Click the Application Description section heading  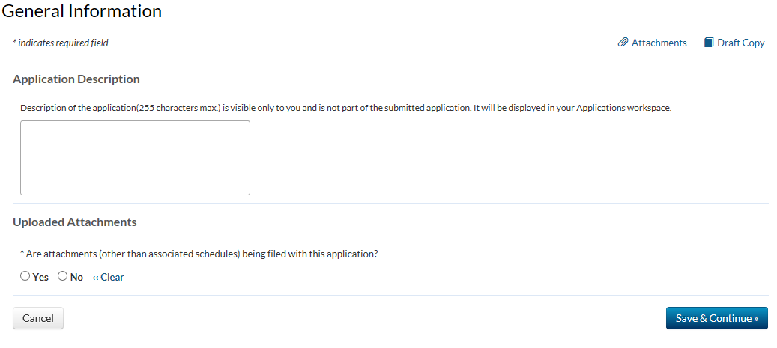(x=76, y=79)
